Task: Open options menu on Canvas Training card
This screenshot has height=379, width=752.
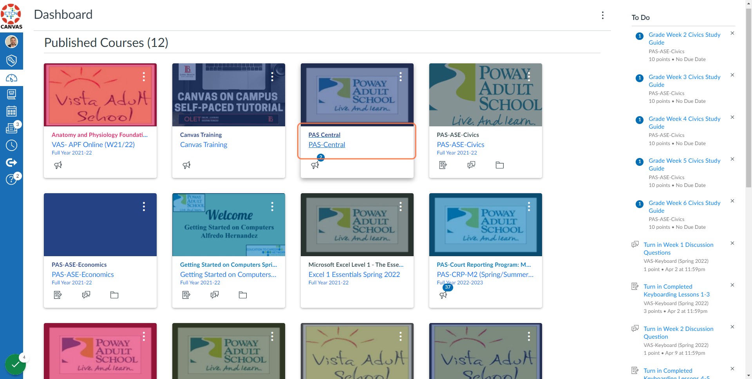Action: pos(272,77)
